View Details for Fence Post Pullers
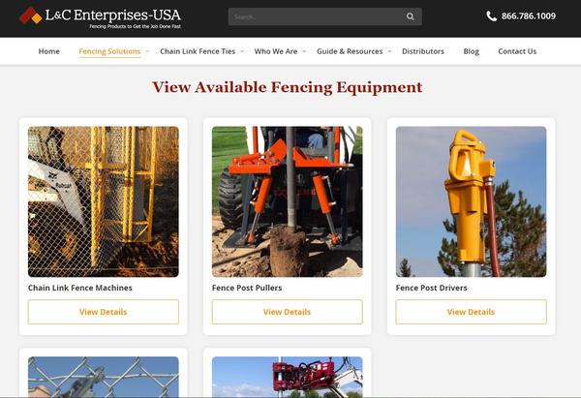 click(288, 312)
